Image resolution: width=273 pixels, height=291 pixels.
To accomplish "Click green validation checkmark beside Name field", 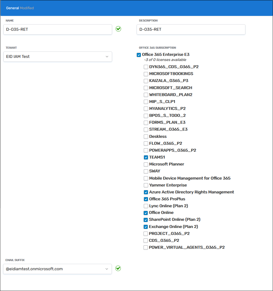I will click(118, 29).
